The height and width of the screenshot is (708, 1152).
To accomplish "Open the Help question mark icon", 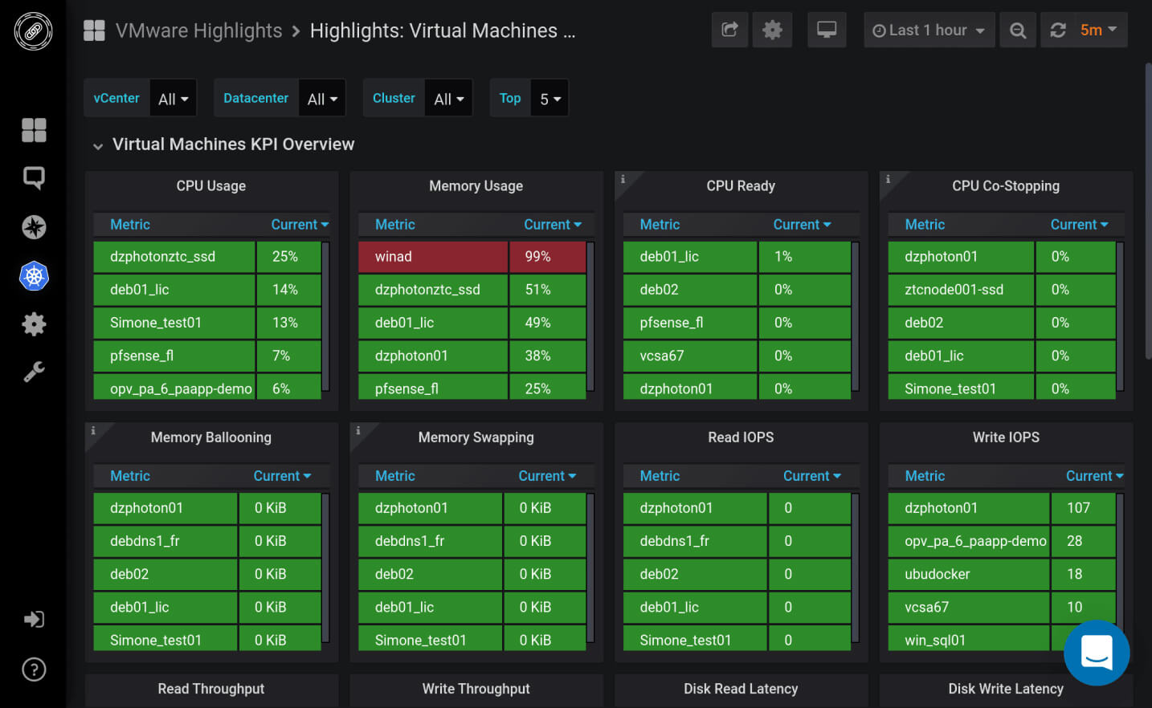I will point(34,669).
